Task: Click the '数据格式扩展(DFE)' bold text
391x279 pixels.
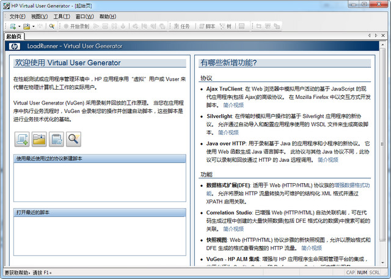Action: click(x=228, y=186)
